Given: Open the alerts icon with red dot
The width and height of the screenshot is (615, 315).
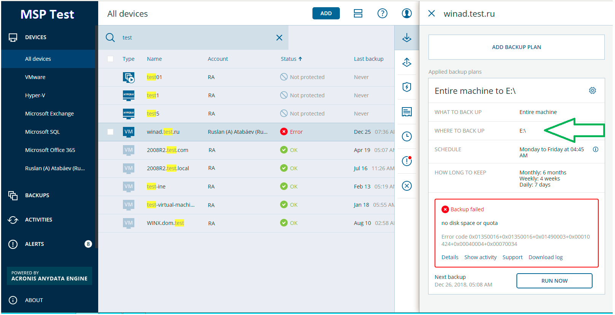Looking at the screenshot, I should coord(407,161).
